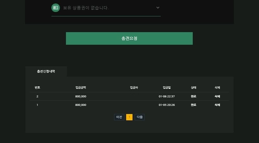Select page 1 in pagination
The width and height of the screenshot is (259, 143).
click(129, 117)
